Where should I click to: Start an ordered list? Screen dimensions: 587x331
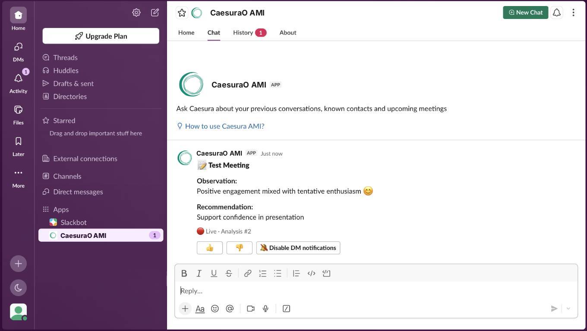(x=262, y=273)
